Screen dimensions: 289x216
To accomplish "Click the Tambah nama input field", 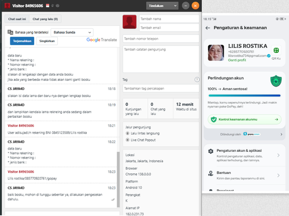I will click(x=169, y=19).
